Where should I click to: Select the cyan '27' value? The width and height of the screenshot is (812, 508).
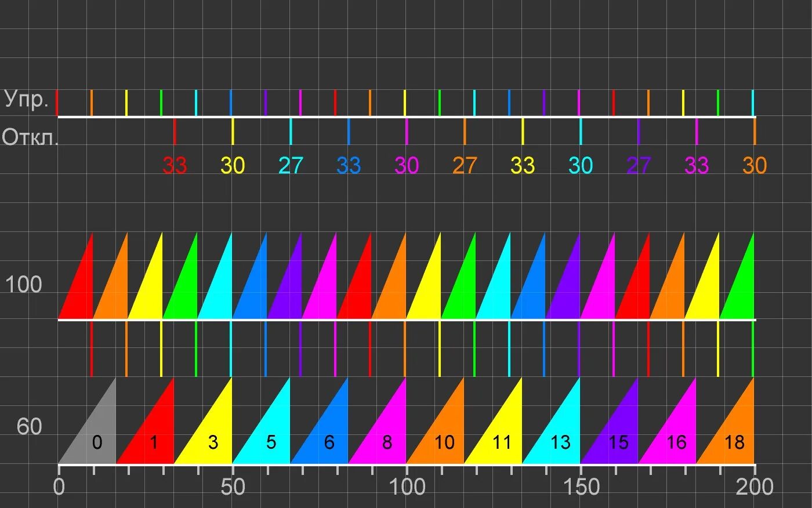(x=291, y=166)
